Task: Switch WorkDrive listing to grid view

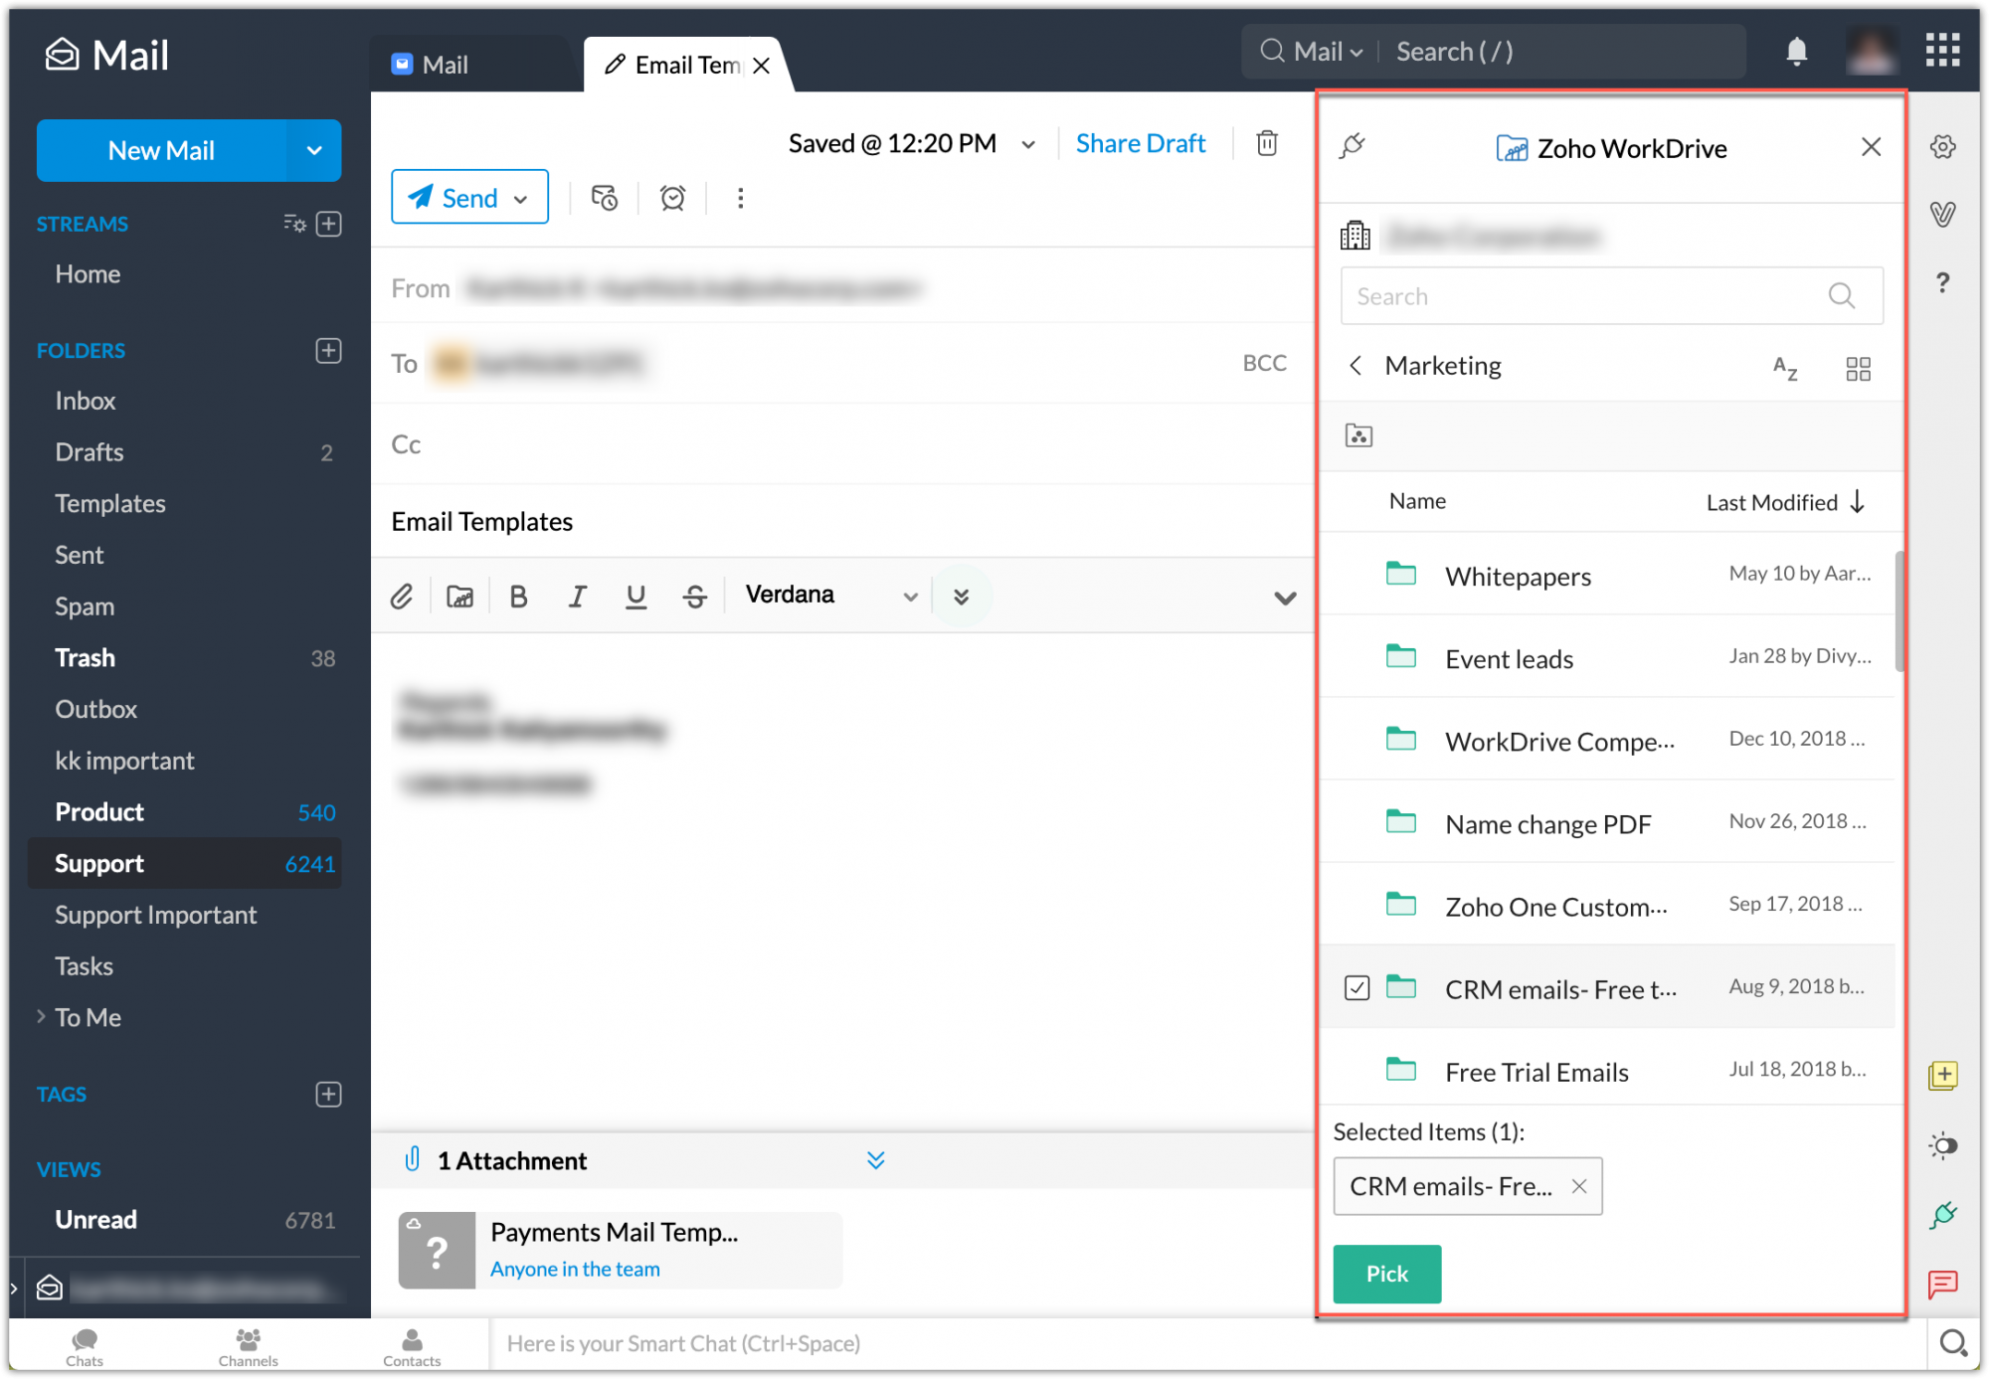Action: pos(1857,367)
